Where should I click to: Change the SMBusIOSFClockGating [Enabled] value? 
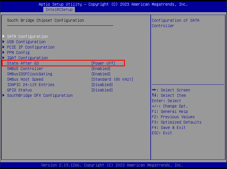(x=101, y=74)
